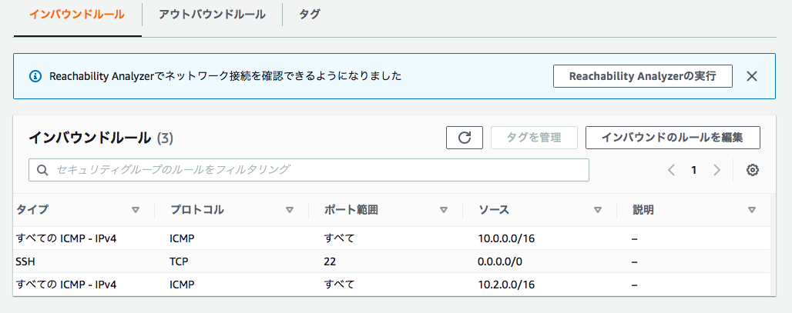The image size is (792, 313).
Task: Click source 0.0.0.0/0 cell
Action: point(500,262)
